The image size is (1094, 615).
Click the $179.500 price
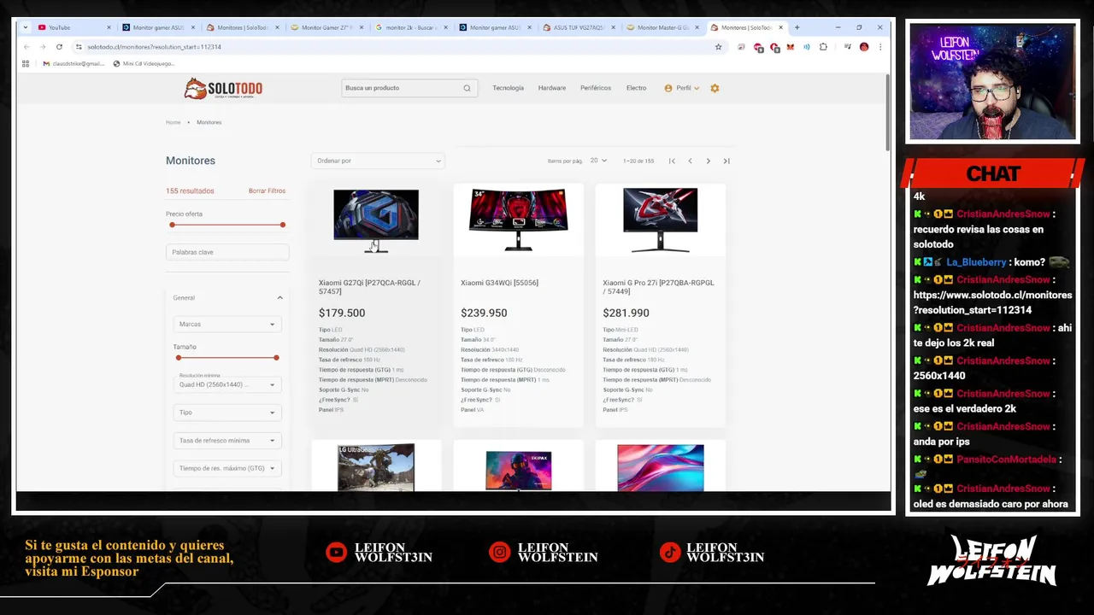pyautogui.click(x=342, y=313)
